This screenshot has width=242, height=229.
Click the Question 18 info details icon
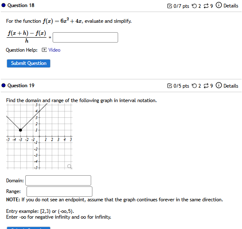pos(218,5)
